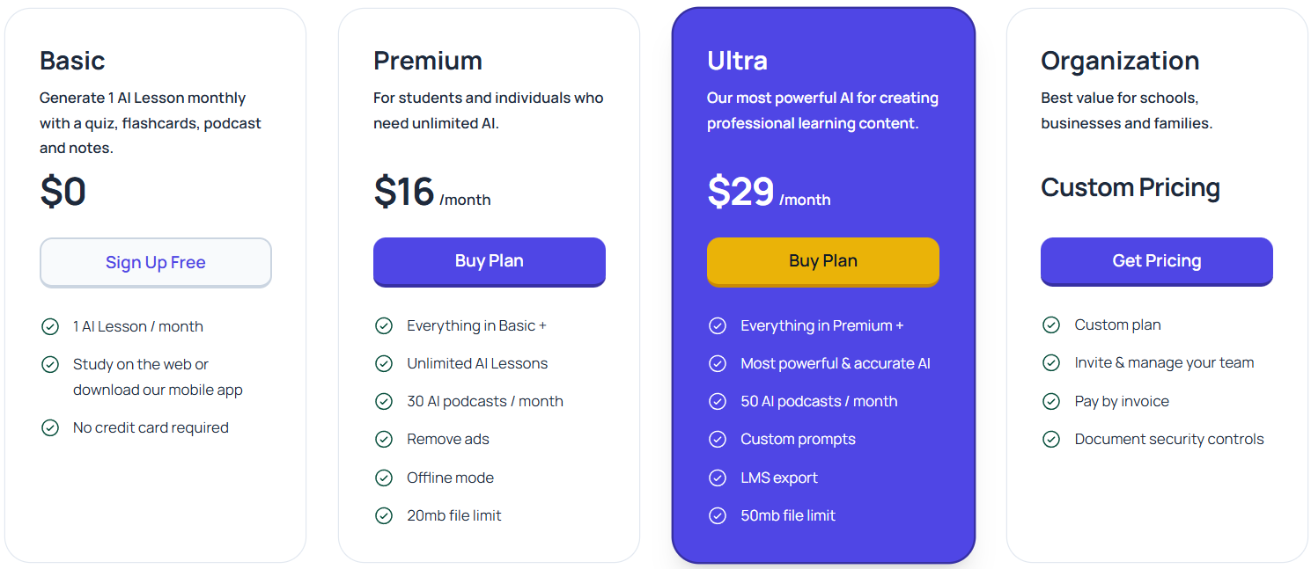Buy the Ultra plan with the yellow button
Viewport: 1311px width, 569px height.
click(823, 261)
